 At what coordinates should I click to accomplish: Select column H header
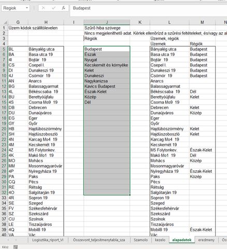(46, 22)
